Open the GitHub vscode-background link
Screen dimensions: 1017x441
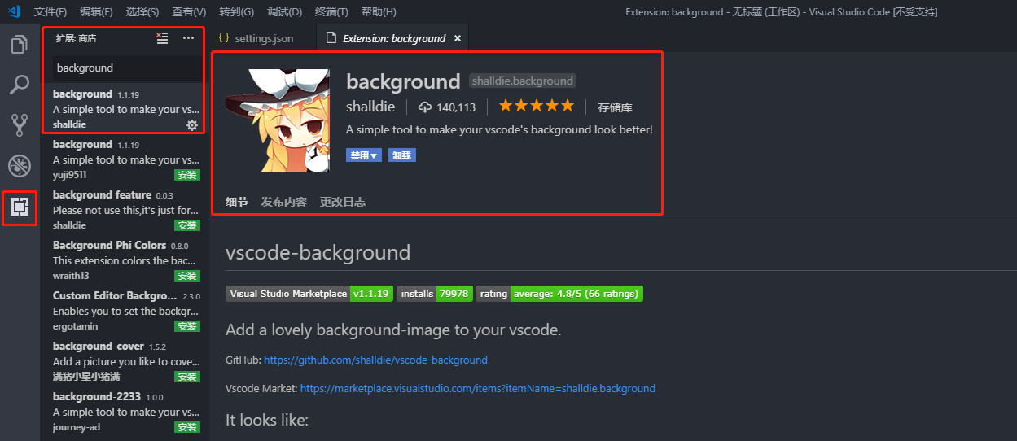point(375,360)
